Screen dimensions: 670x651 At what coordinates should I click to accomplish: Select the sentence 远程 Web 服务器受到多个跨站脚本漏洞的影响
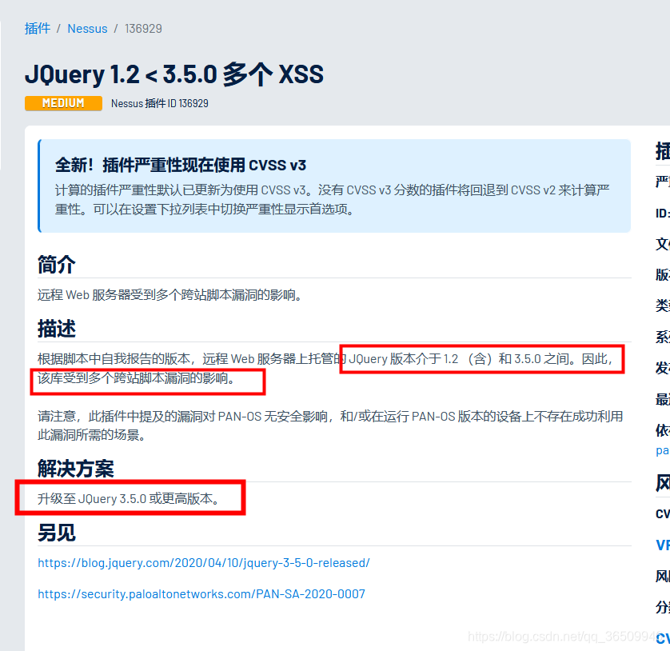pyautogui.click(x=169, y=295)
